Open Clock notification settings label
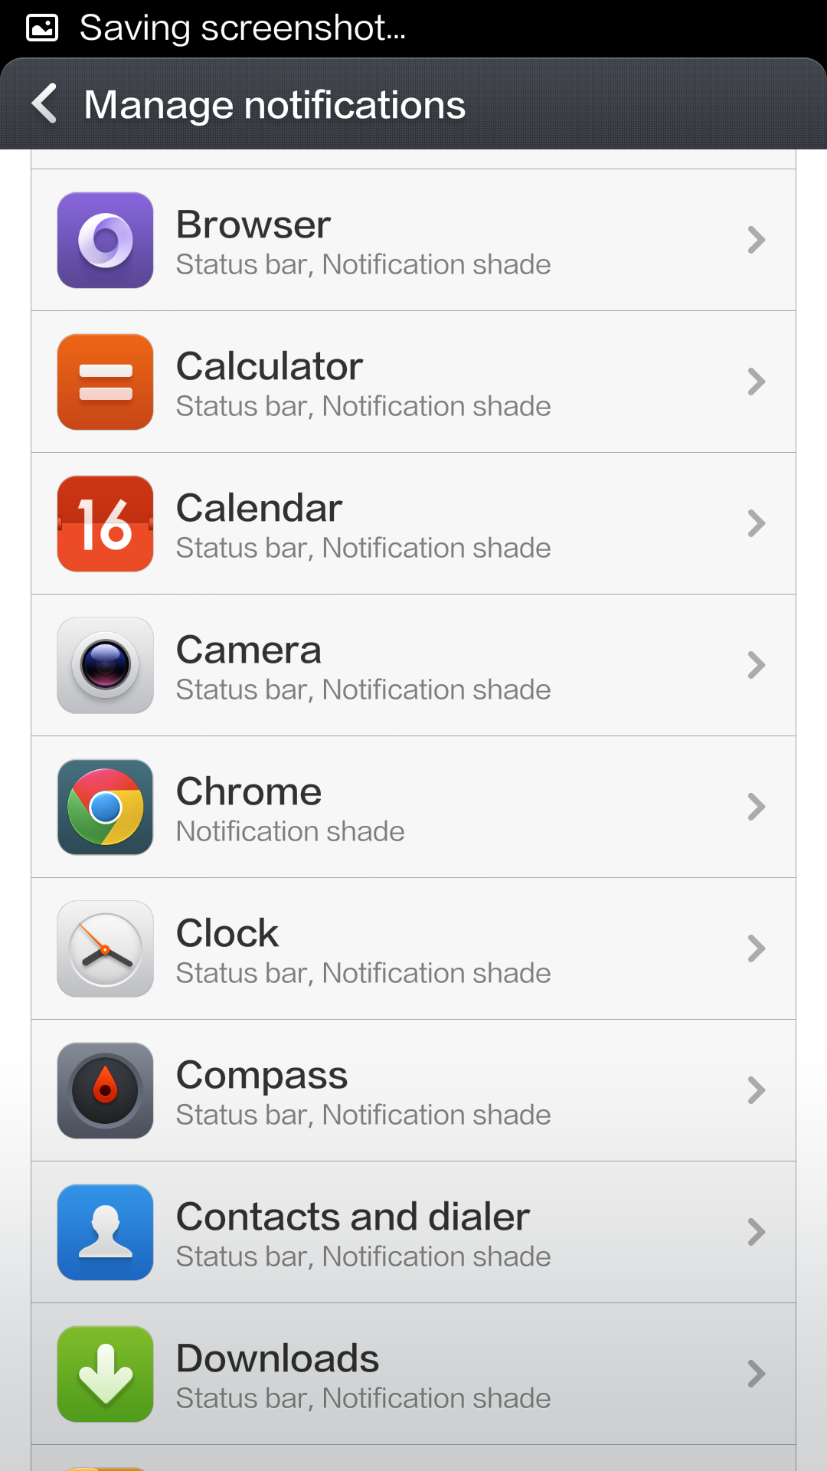This screenshot has height=1471, width=827. pyautogui.click(x=363, y=950)
